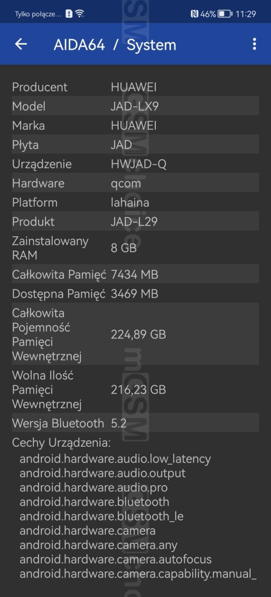Tap the android.hardware.bluetooth_le entry
Image resolution: width=271 pixels, height=597 pixels.
point(102,516)
